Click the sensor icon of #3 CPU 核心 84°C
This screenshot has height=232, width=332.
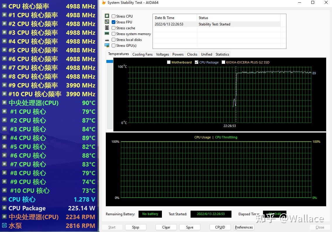coord(4,129)
